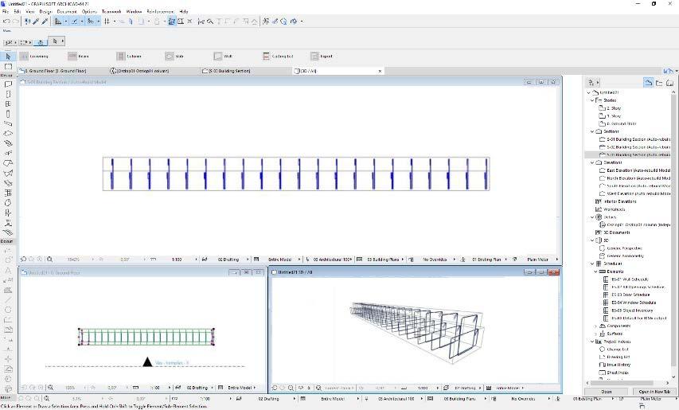Select Issue History in Navigator
The height and width of the screenshot is (410, 679).
point(615,365)
